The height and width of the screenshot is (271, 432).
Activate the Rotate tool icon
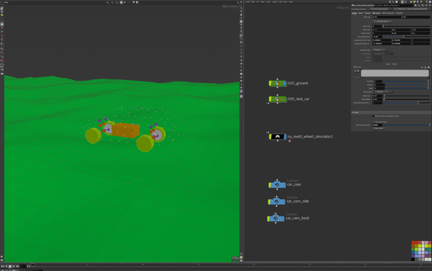pos(2,32)
